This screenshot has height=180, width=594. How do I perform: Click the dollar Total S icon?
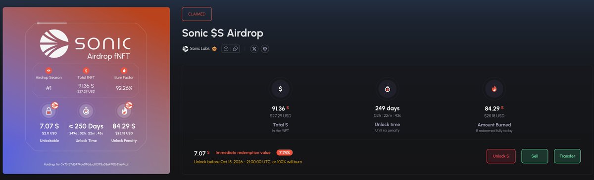click(x=281, y=89)
